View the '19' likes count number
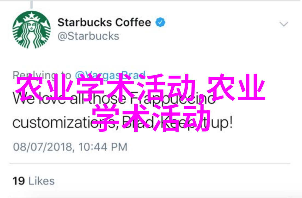The width and height of the screenshot is (302, 198). (19, 181)
